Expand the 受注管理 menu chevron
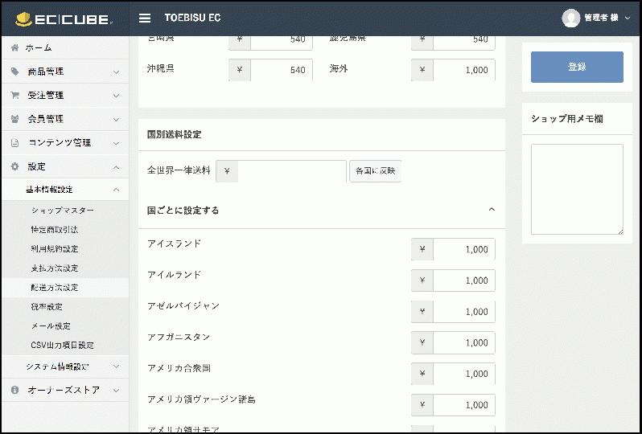 [117, 96]
